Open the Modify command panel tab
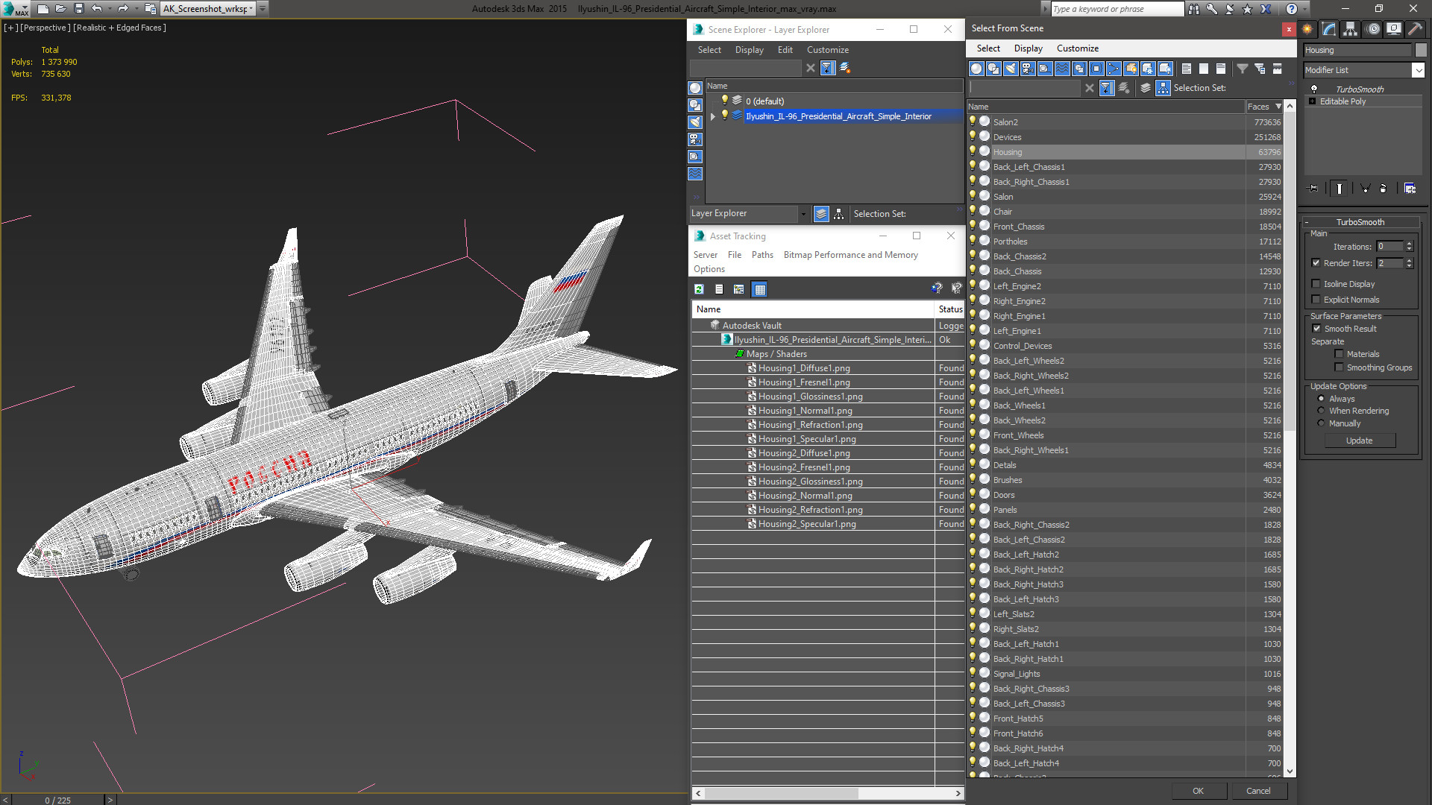 click(1329, 29)
